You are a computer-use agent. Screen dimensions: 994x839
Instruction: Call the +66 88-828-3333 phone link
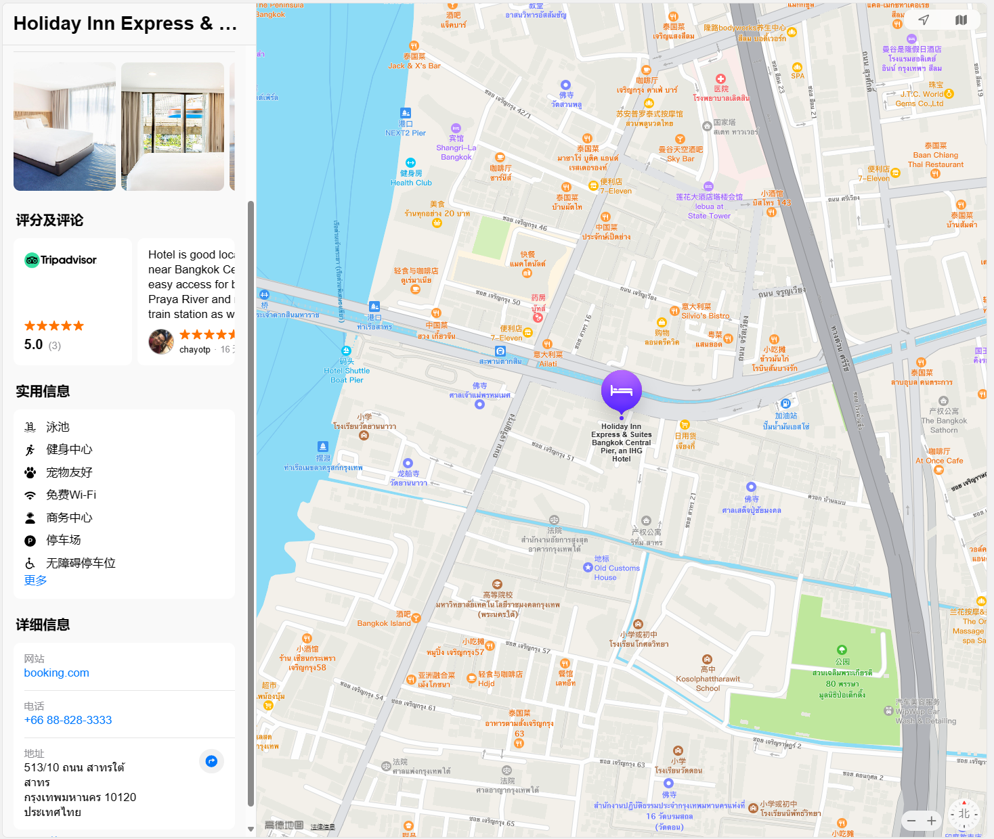[x=68, y=720]
